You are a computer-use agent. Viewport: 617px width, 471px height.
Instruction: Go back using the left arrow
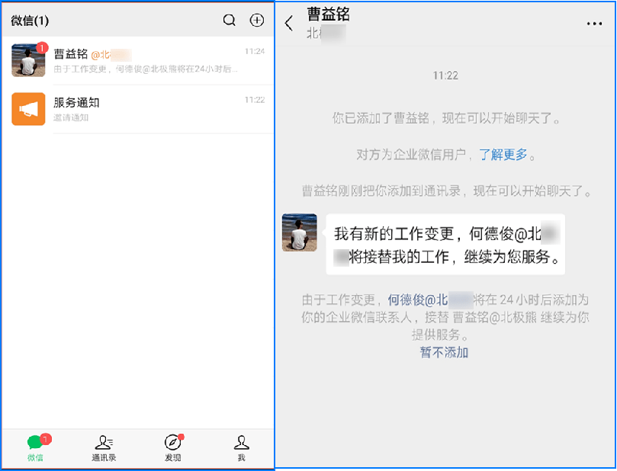click(x=289, y=23)
